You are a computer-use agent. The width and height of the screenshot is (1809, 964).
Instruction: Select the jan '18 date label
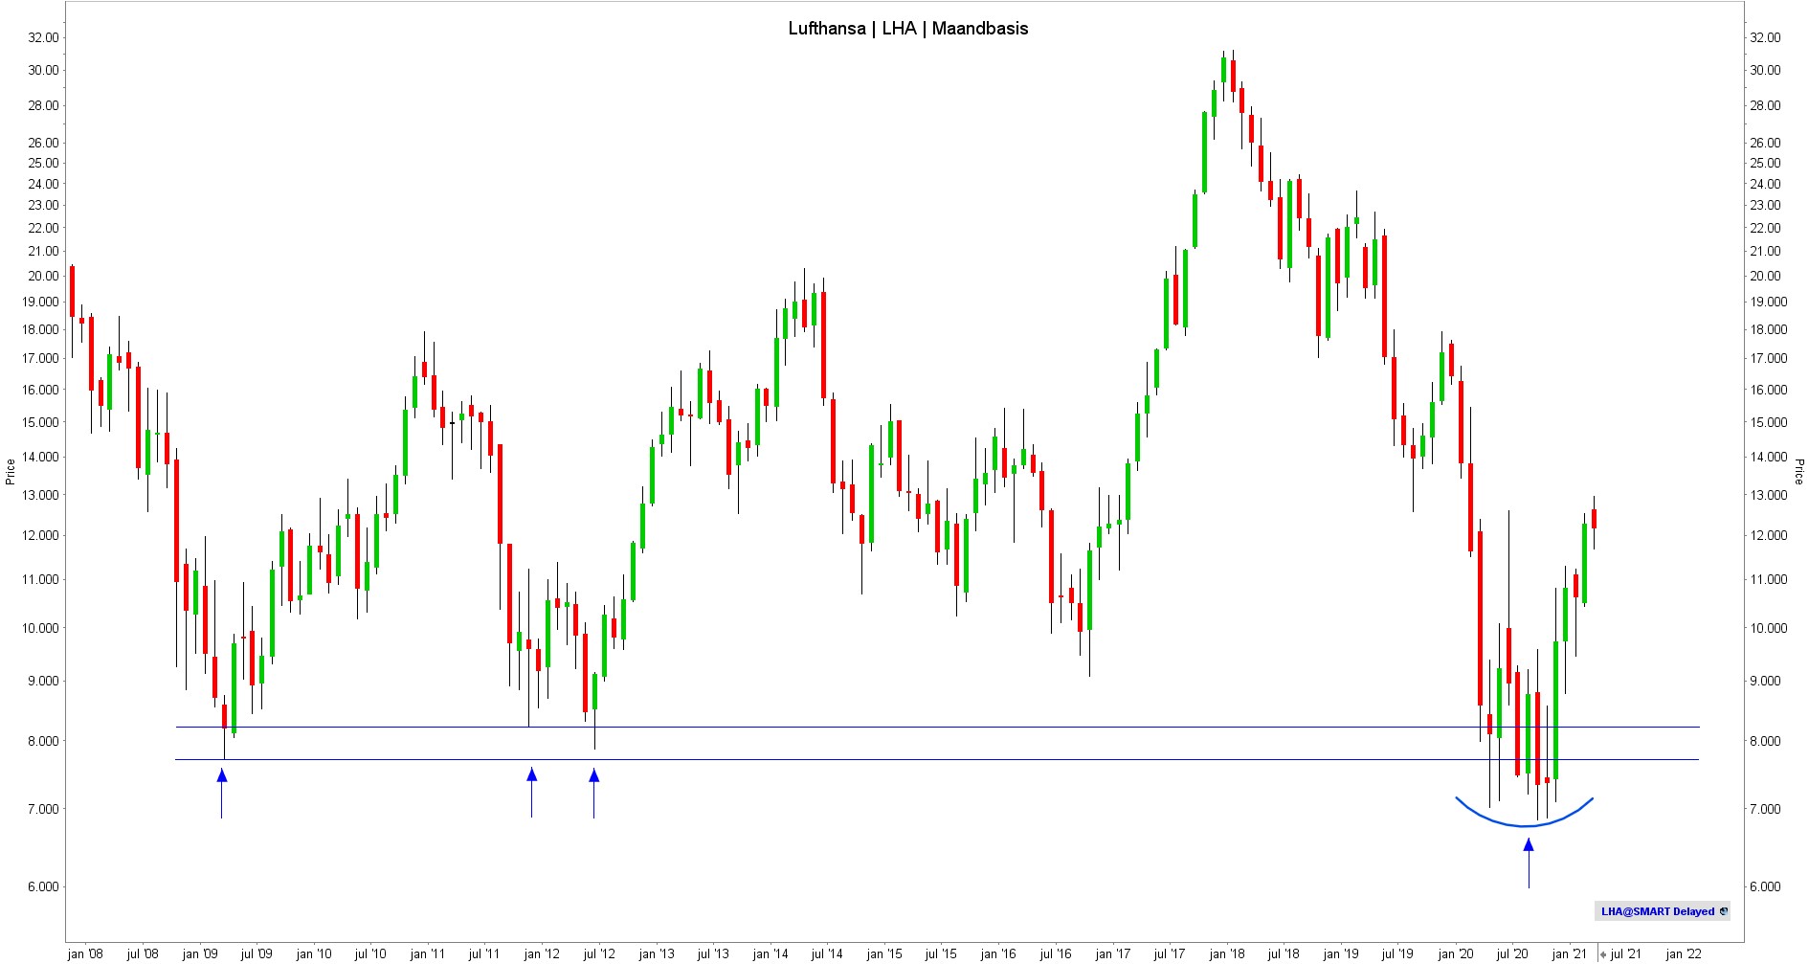[1227, 953]
